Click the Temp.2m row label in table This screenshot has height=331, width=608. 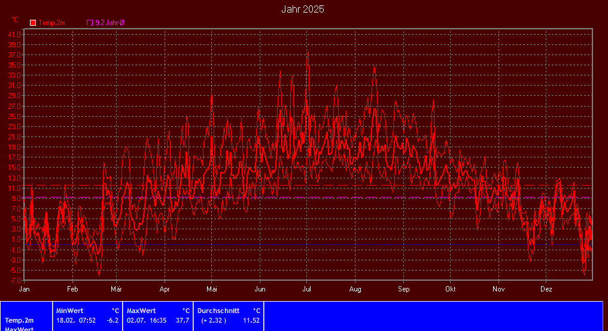(x=19, y=321)
